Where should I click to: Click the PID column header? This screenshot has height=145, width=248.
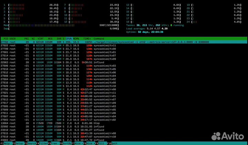click(x=5, y=38)
